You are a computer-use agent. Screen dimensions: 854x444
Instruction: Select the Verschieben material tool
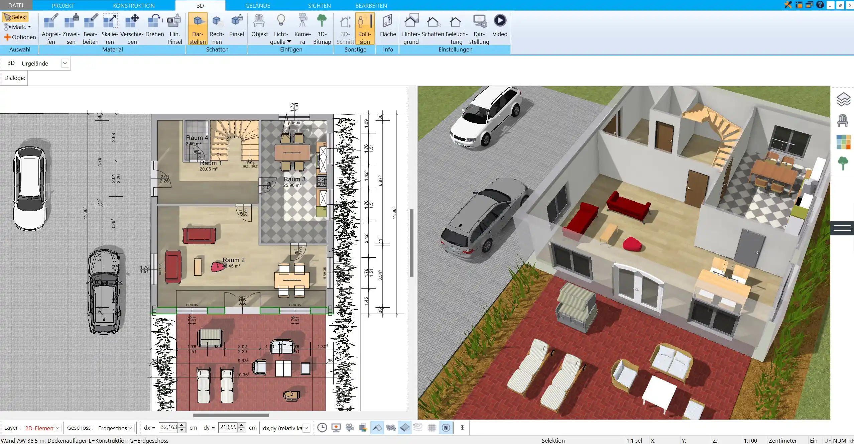pos(132,29)
